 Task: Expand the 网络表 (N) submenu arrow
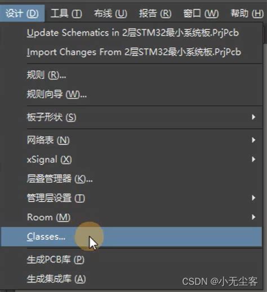pyautogui.click(x=253, y=140)
